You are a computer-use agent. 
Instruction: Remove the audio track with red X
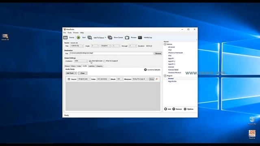click(x=157, y=79)
